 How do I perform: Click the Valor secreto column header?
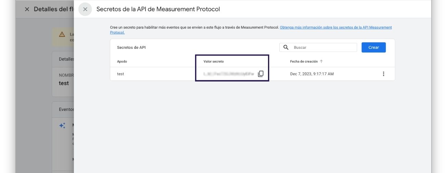click(214, 61)
